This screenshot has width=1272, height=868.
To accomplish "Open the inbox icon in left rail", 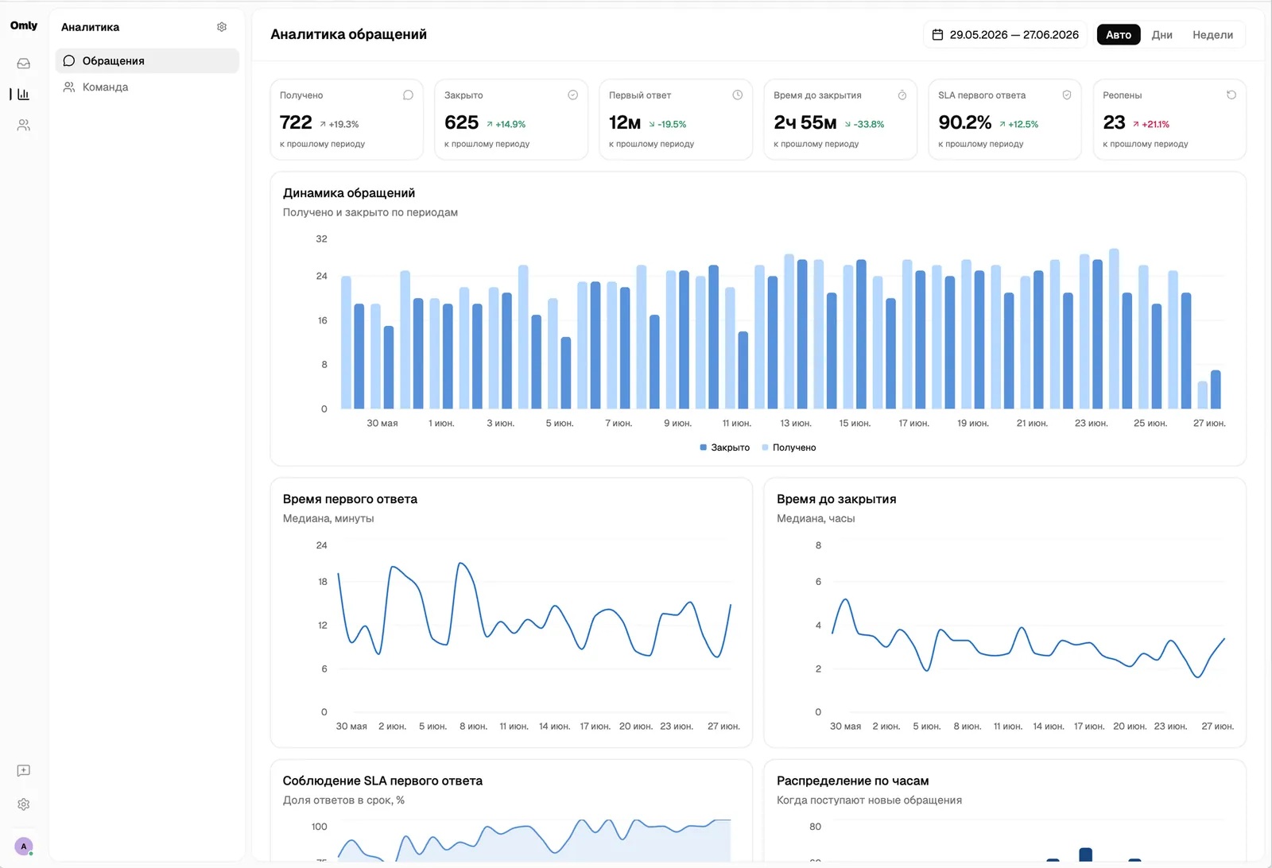I will click(24, 64).
